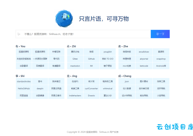The image size is (193, 136).
Task: Click the blue planet logo image
Action: click(x=64, y=19)
